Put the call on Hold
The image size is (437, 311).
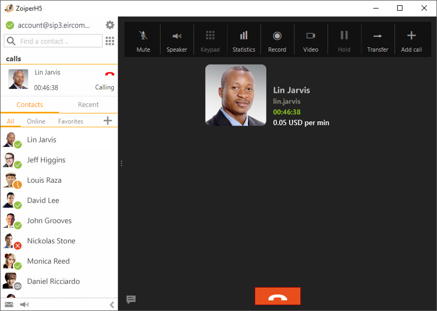tap(344, 40)
